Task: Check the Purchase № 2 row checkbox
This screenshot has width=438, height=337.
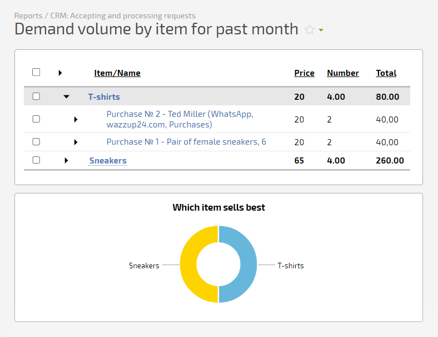Action: coord(36,119)
